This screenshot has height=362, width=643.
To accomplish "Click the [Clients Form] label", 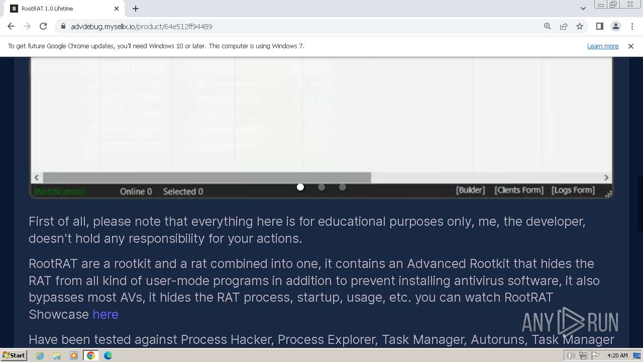I will pos(519,190).
